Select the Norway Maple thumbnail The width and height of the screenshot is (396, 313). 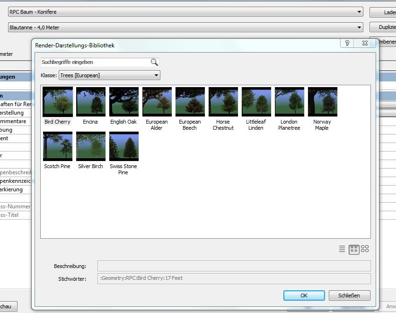coord(323,102)
